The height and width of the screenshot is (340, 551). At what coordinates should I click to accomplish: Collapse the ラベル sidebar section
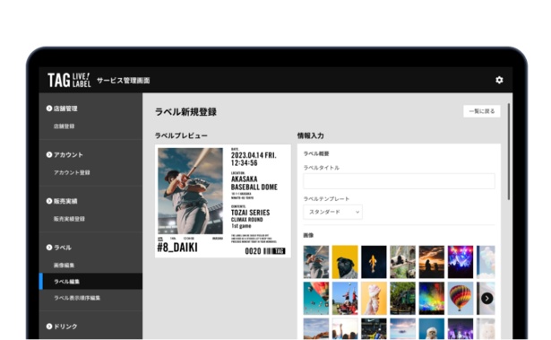pyautogui.click(x=59, y=248)
